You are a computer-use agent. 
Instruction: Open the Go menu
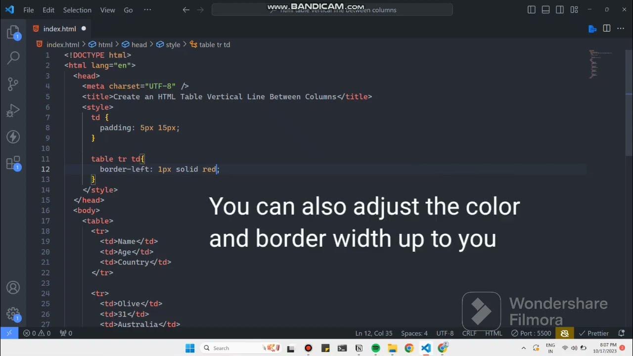coord(128,10)
